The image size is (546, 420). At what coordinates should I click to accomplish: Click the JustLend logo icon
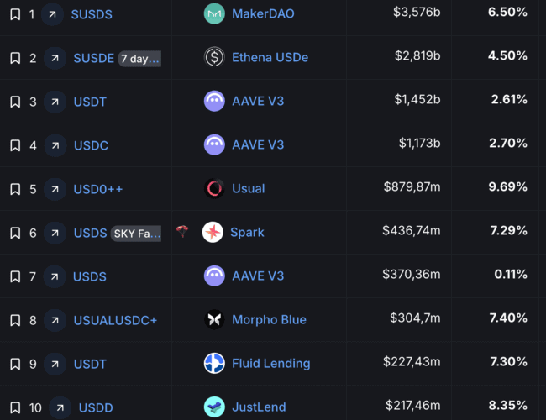(x=214, y=407)
